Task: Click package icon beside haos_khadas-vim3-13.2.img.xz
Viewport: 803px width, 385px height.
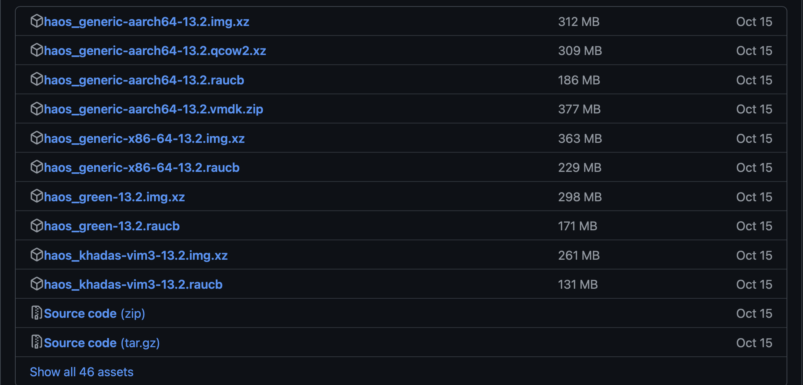Action: tap(36, 254)
